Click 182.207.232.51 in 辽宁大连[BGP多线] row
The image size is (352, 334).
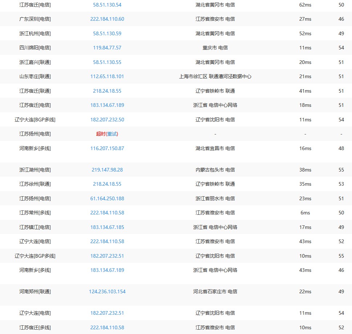[x=107, y=256]
